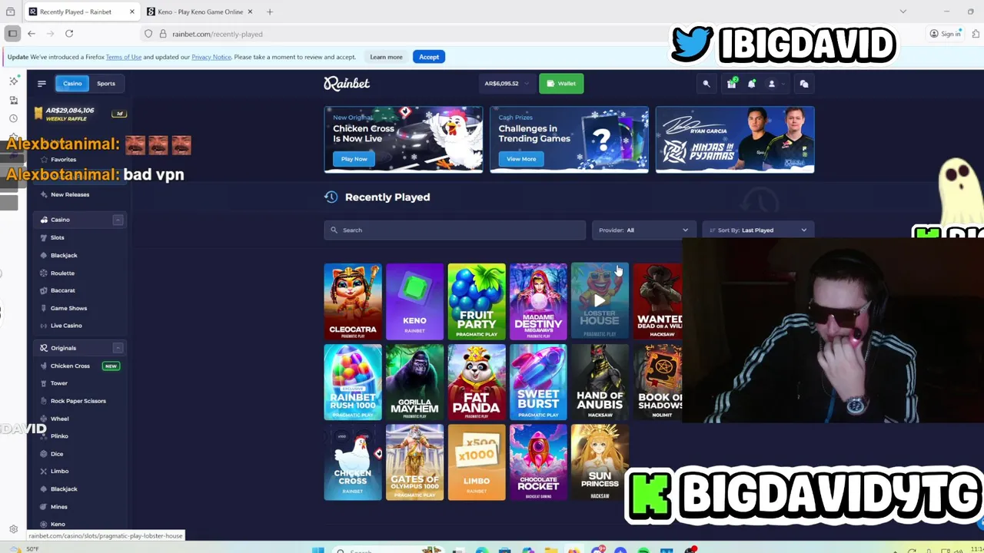Switch to the Sports toggle
The image size is (984, 553).
[x=106, y=84]
